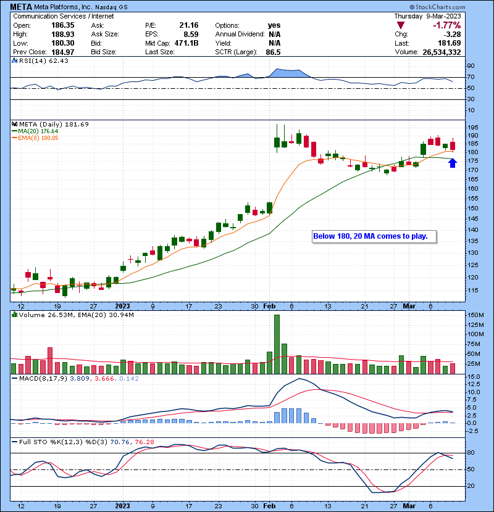
Task: Click the StockCharts.com text
Action: tap(440, 7)
